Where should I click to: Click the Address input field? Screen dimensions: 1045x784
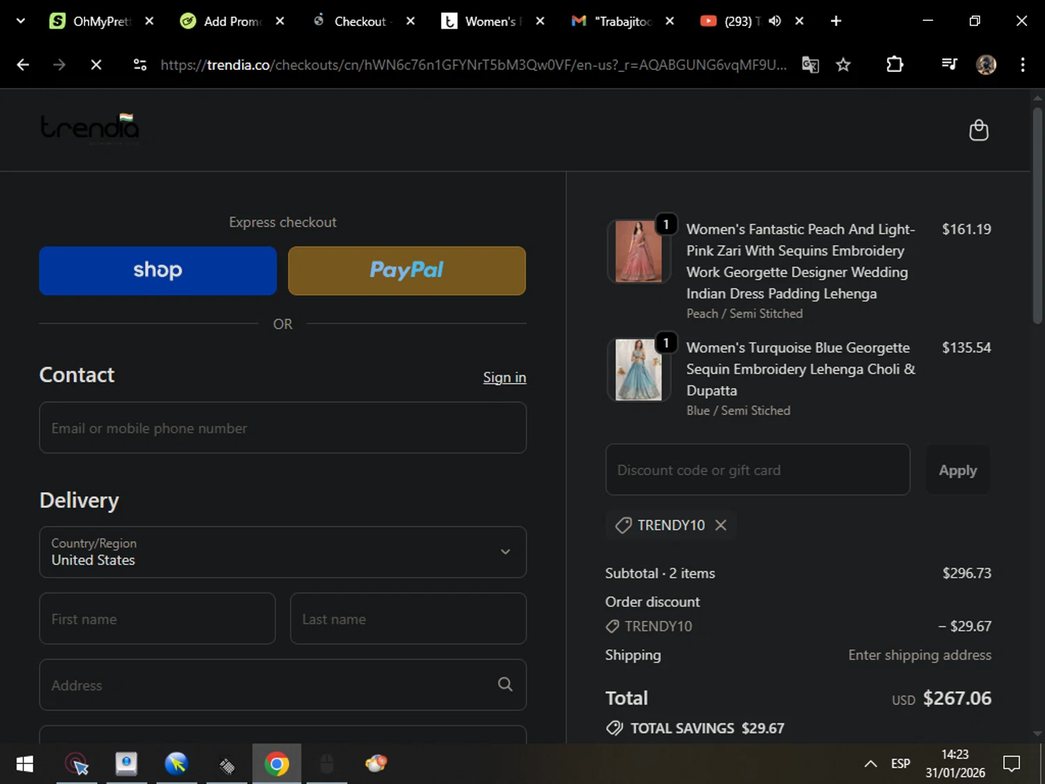(x=283, y=685)
